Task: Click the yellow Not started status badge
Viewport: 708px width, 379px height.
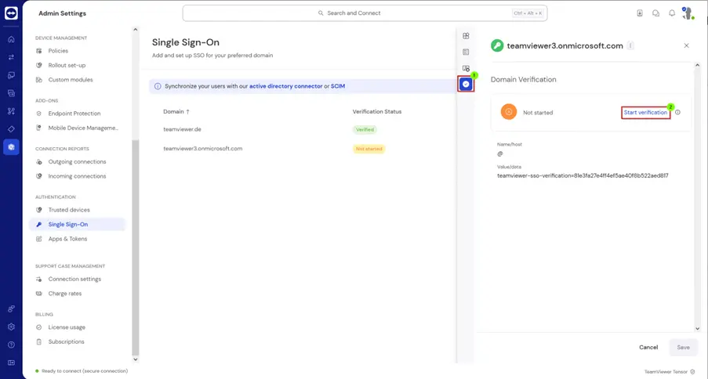Action: pyautogui.click(x=369, y=149)
